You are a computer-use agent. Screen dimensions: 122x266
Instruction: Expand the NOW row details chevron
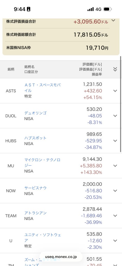(x=115, y=190)
